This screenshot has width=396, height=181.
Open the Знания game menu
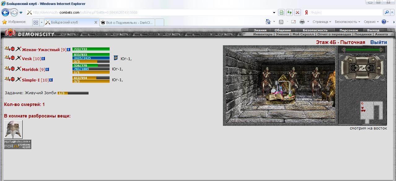click(260, 30)
